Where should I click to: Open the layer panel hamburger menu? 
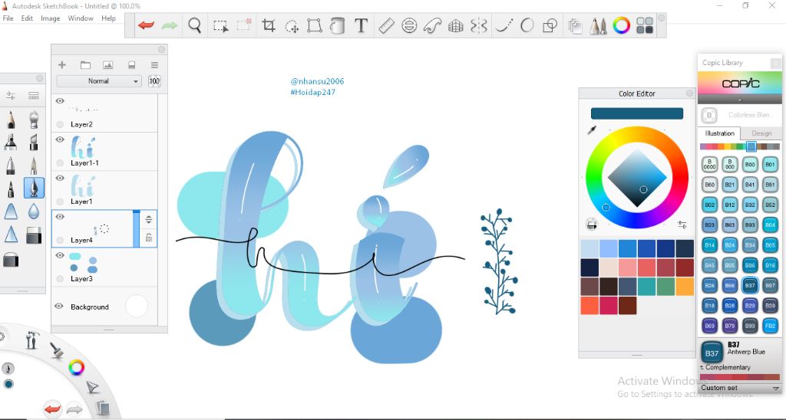154,65
